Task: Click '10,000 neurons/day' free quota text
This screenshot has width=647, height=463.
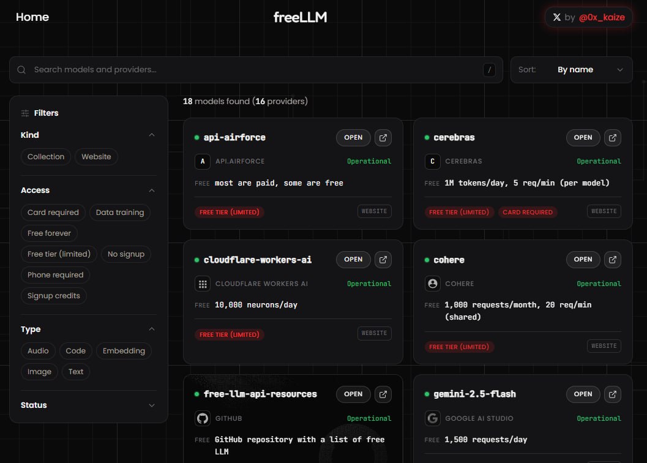Action: pos(256,305)
